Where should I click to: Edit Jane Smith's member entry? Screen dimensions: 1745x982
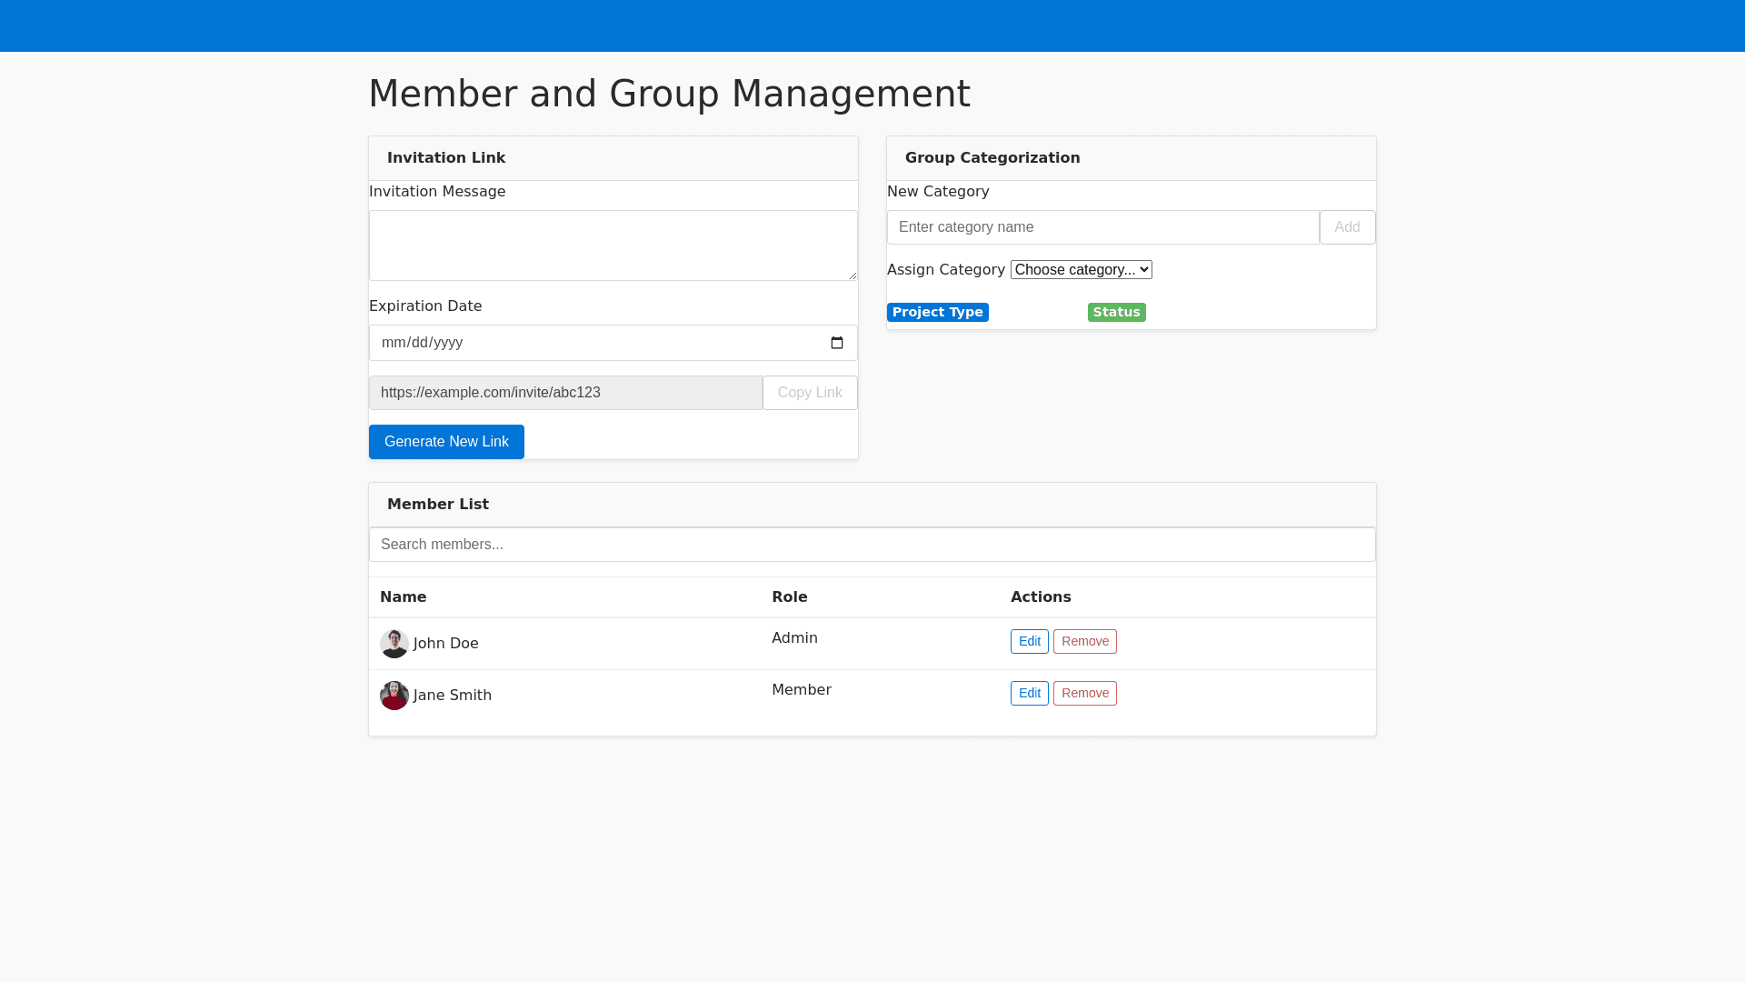tap(1029, 694)
